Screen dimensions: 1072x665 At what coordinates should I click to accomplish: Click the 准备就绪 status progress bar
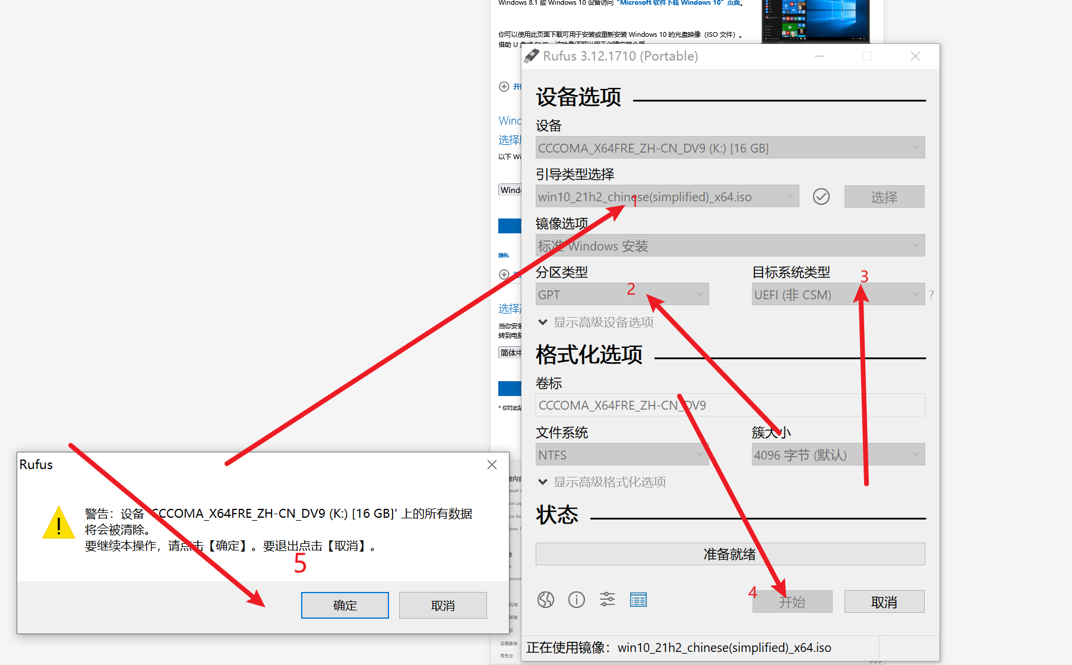click(730, 554)
